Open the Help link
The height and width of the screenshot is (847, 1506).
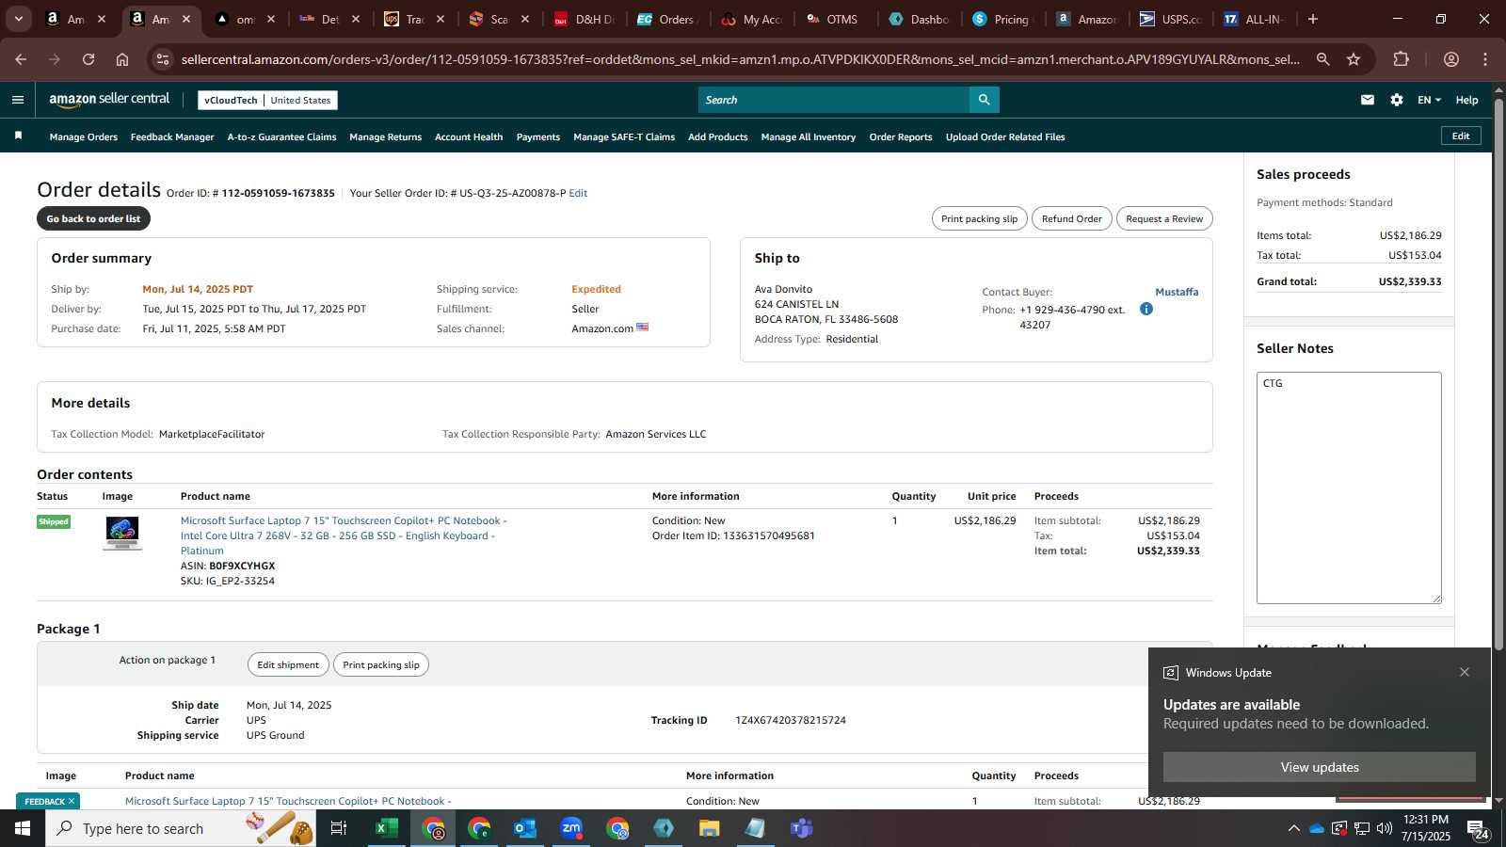point(1466,100)
